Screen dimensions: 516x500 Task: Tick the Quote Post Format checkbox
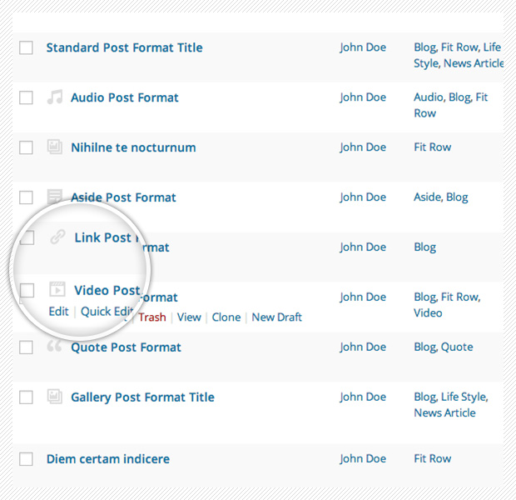pyautogui.click(x=26, y=347)
